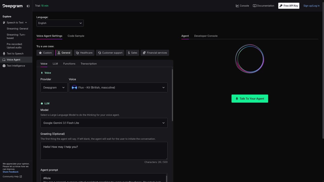Collapse the Speech to Text section
Screen dimensions: 324x182
pyautogui.click(x=26, y=22)
